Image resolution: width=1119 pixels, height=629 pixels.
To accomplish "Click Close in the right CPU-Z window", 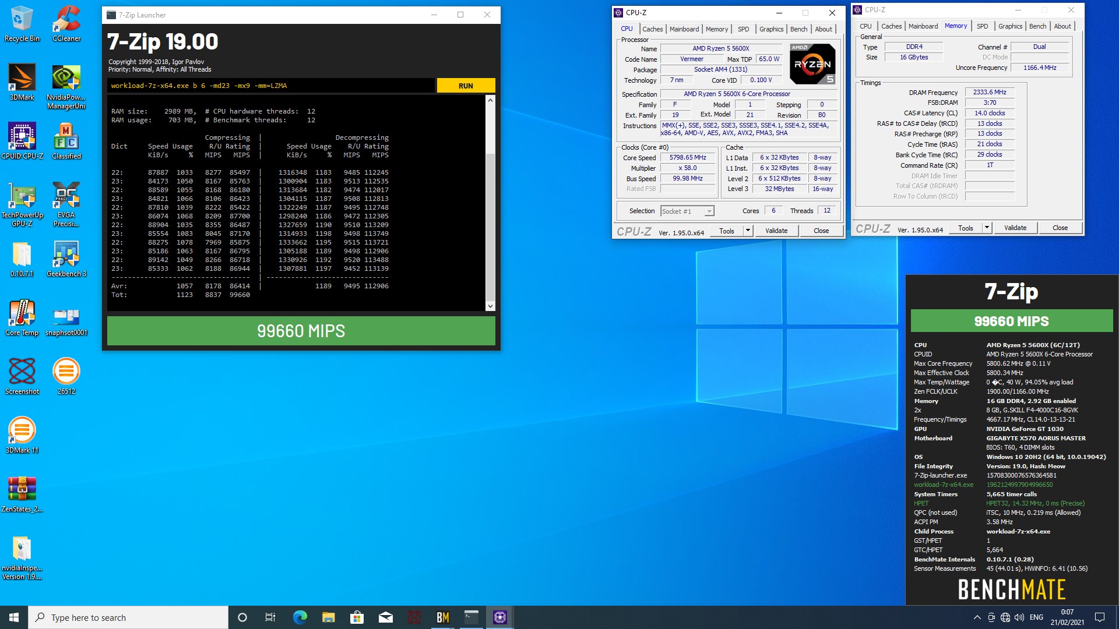I will pyautogui.click(x=1060, y=228).
